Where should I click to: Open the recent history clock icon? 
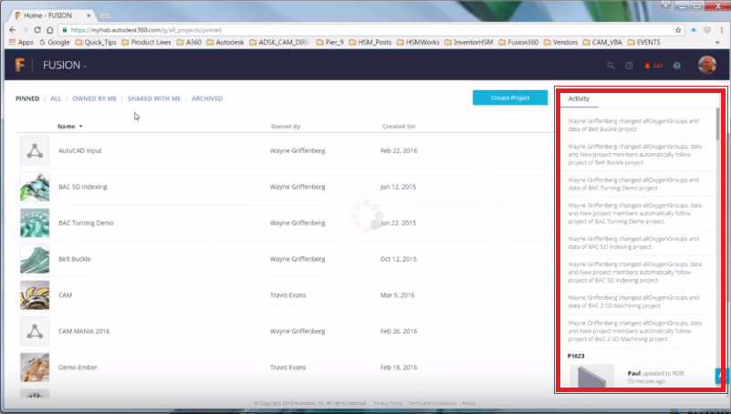pos(629,66)
